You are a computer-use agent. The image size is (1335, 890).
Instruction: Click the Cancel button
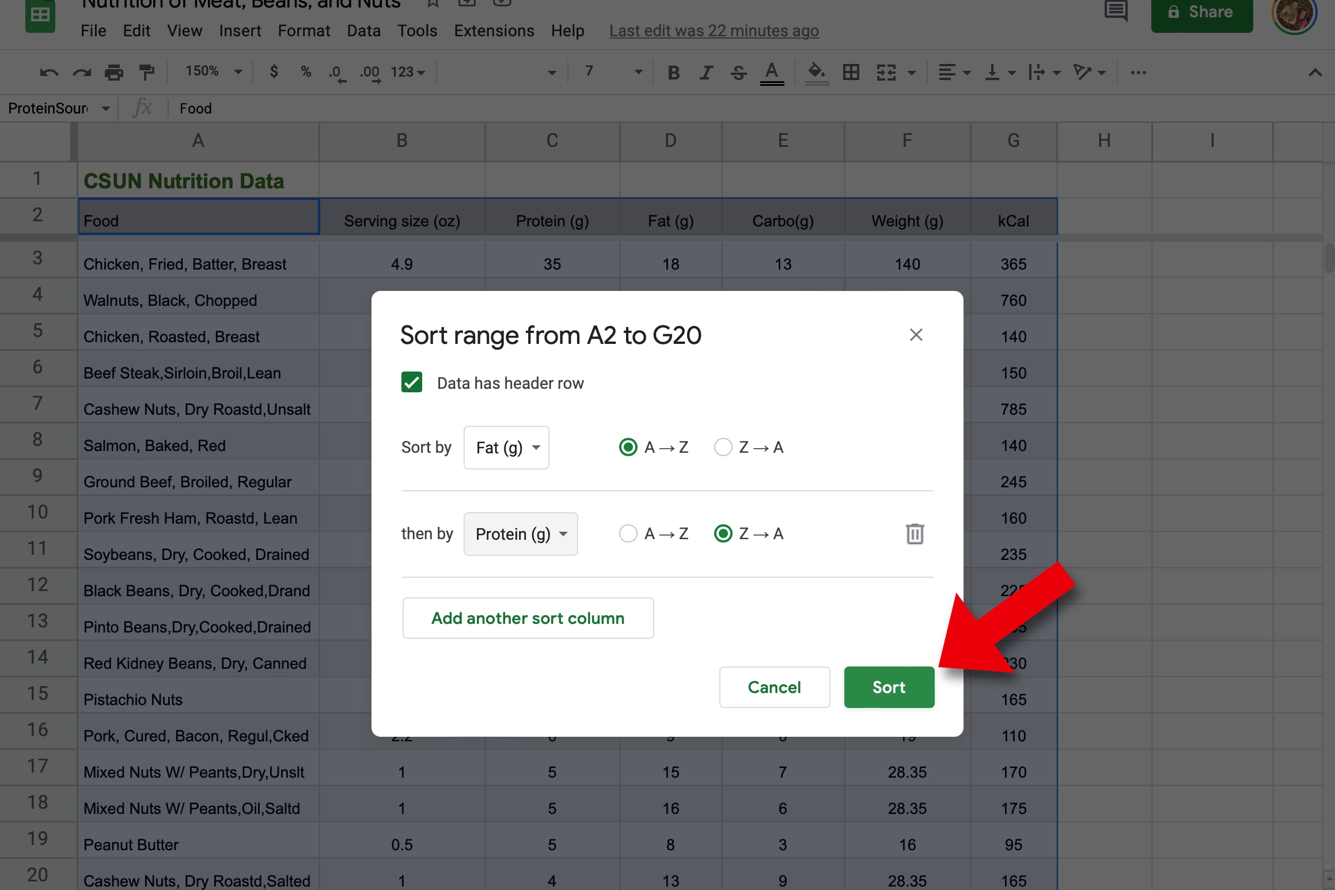(774, 687)
